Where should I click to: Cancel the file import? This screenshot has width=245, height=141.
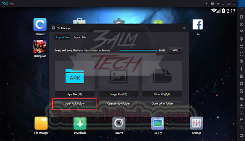[x=175, y=50]
